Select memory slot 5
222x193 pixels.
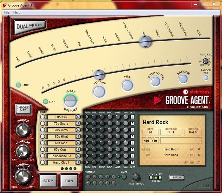[x=114, y=177]
